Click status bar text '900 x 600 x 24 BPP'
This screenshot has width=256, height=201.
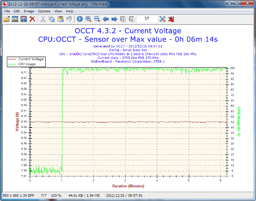[x=18, y=196]
